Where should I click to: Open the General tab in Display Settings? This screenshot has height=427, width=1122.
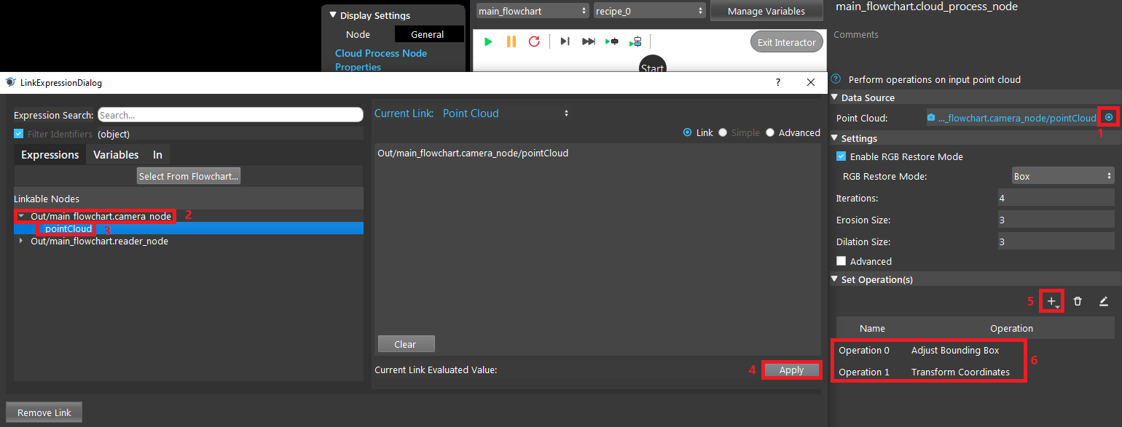click(x=428, y=34)
